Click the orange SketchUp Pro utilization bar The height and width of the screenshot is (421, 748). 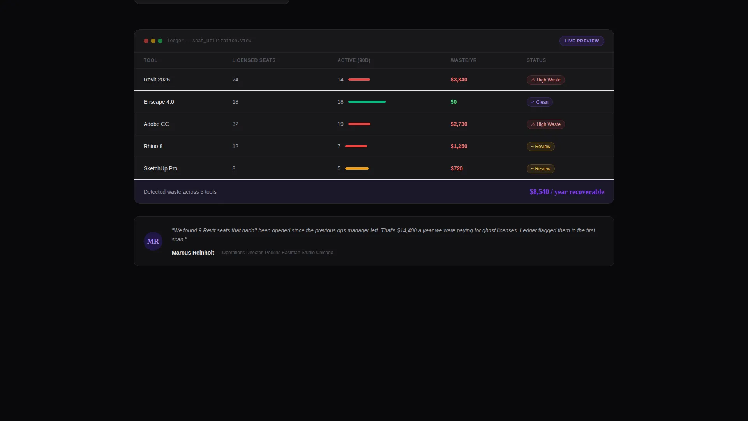coord(357,168)
